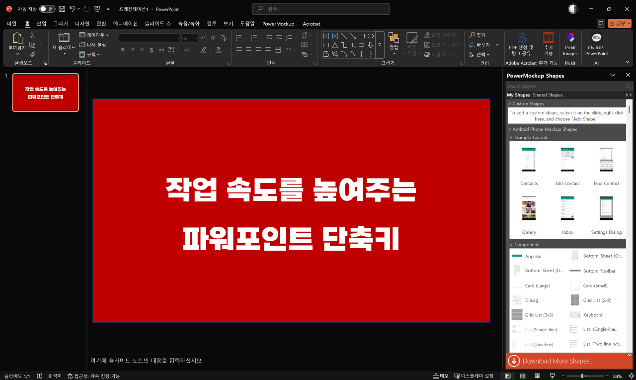
Task: Start slideshow from Quick Access Toolbar icon
Action: 97,9
